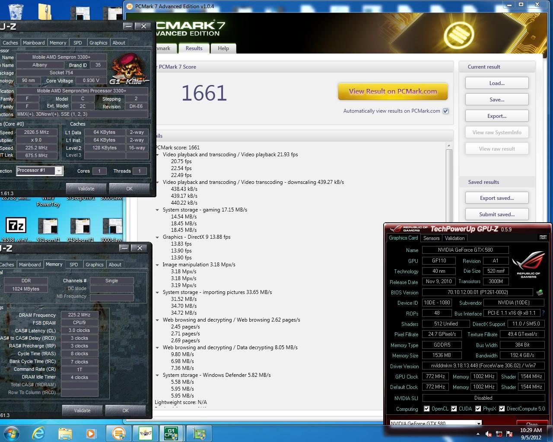Click Validate in the upper CPU-Z window
This screenshot has width=553, height=442.
(86, 189)
